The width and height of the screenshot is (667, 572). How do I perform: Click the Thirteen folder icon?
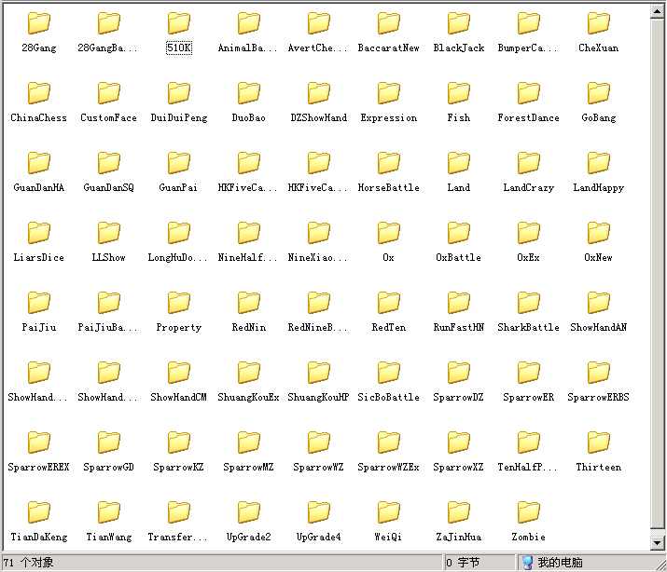point(599,443)
